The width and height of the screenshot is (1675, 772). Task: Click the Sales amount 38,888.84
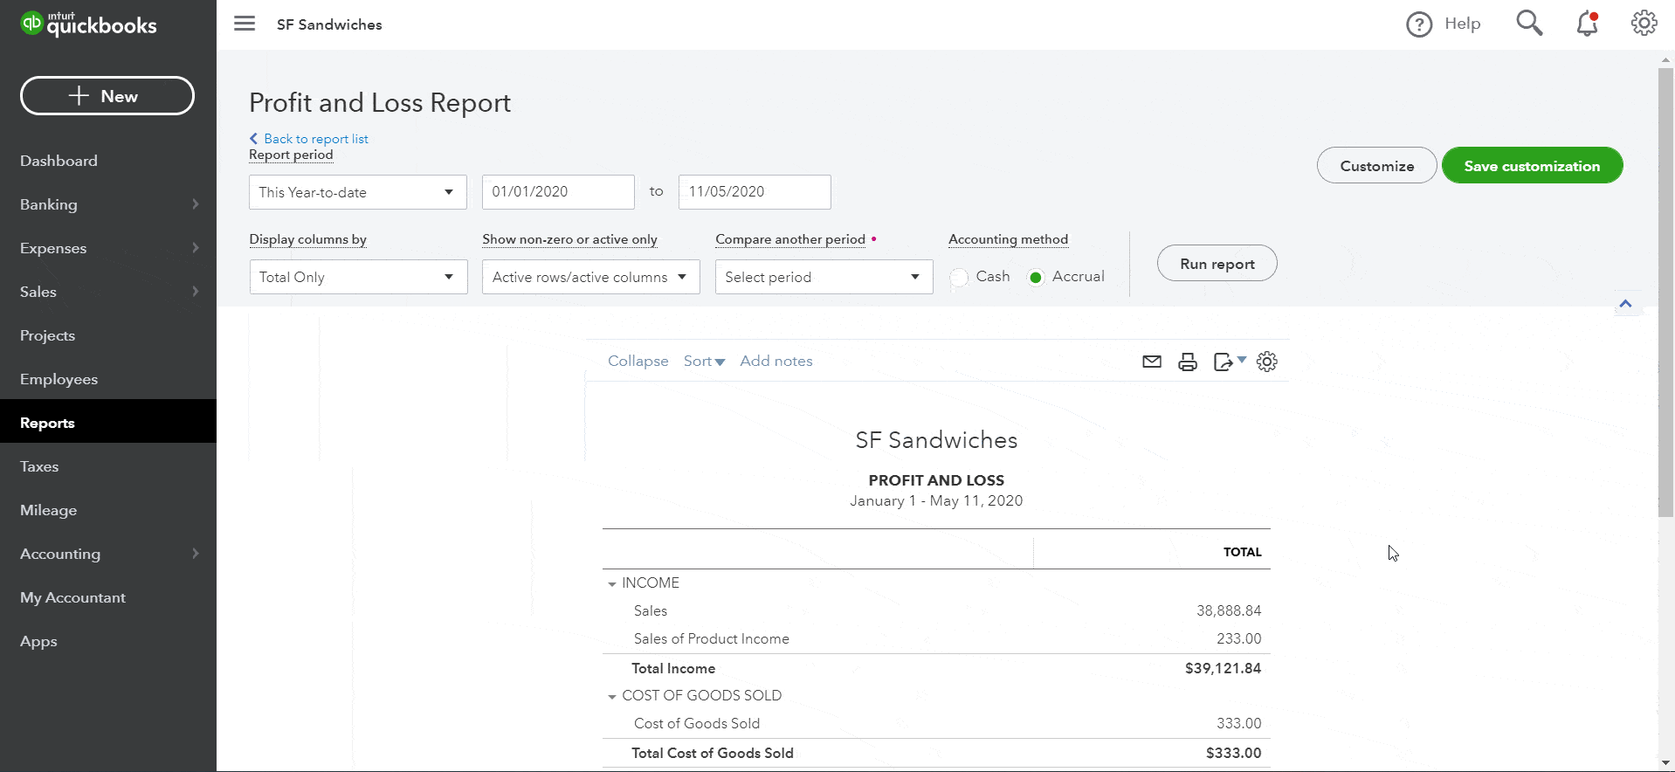pos(1229,611)
